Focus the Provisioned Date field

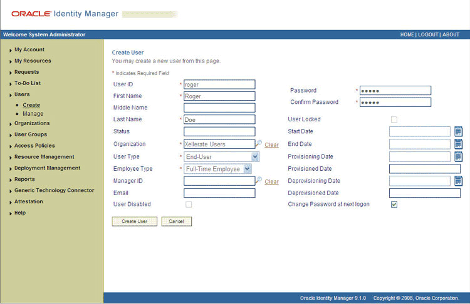pyautogui.click(x=425, y=169)
